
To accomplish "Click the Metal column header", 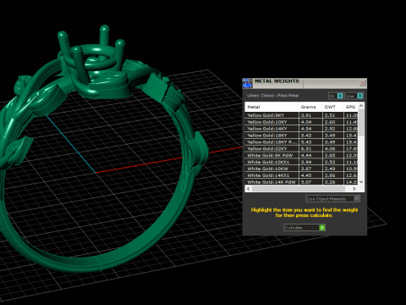I will 272,107.
